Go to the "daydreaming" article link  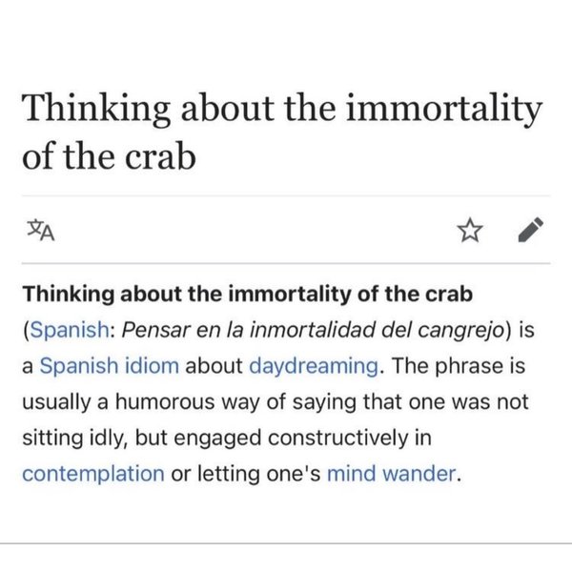(316, 365)
